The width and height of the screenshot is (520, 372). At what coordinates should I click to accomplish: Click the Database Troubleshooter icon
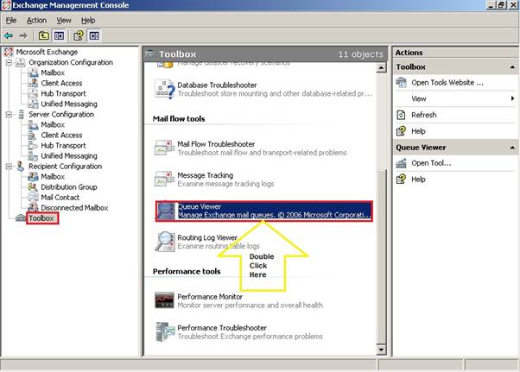(164, 89)
